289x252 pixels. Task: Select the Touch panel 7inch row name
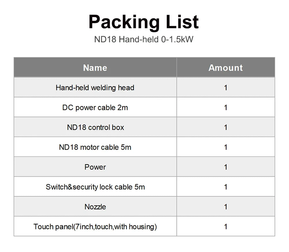tap(95, 227)
